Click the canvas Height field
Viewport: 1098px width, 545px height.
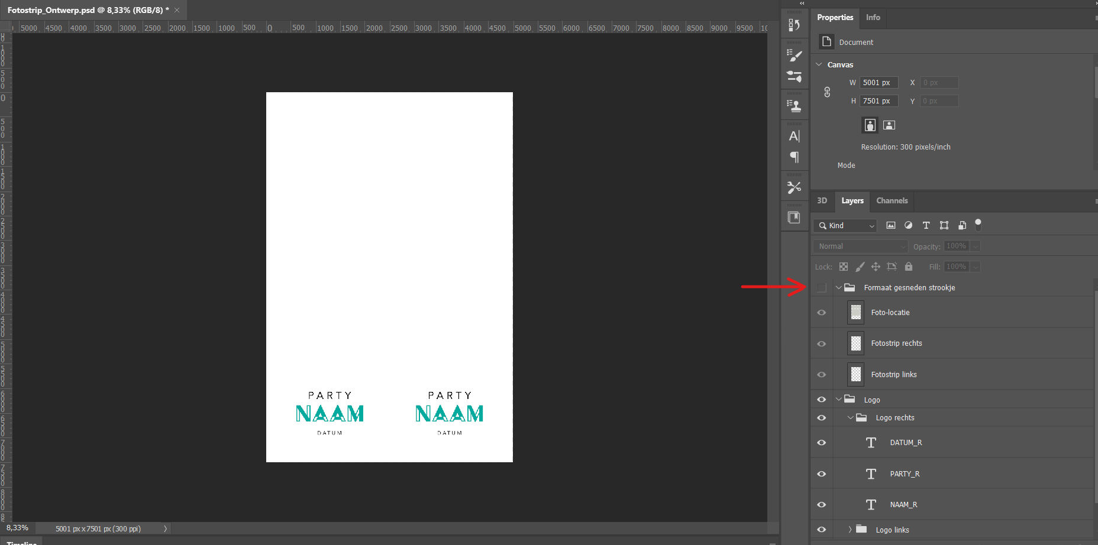coord(879,101)
